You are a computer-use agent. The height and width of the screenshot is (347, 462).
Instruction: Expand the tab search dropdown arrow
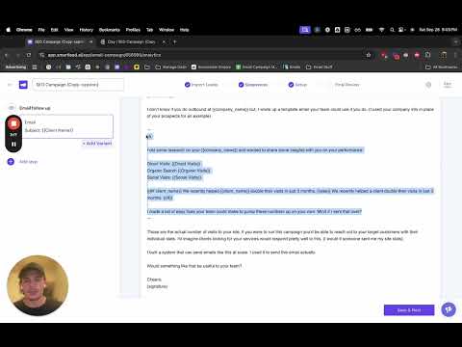click(455, 41)
